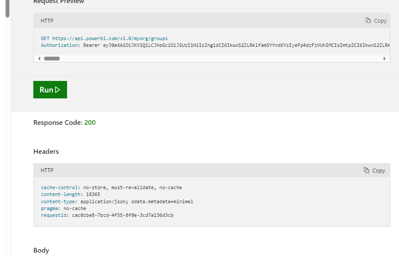The image size is (399, 256).
Task: Click the HTTP label in Headers block
Action: 47,170
